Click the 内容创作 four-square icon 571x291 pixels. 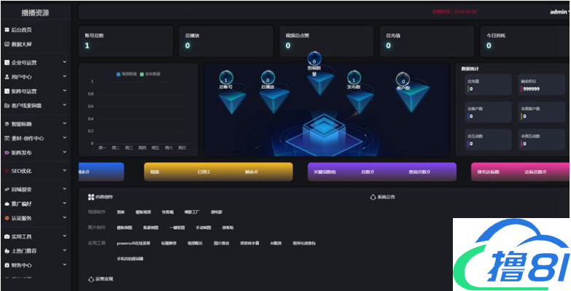(91, 197)
